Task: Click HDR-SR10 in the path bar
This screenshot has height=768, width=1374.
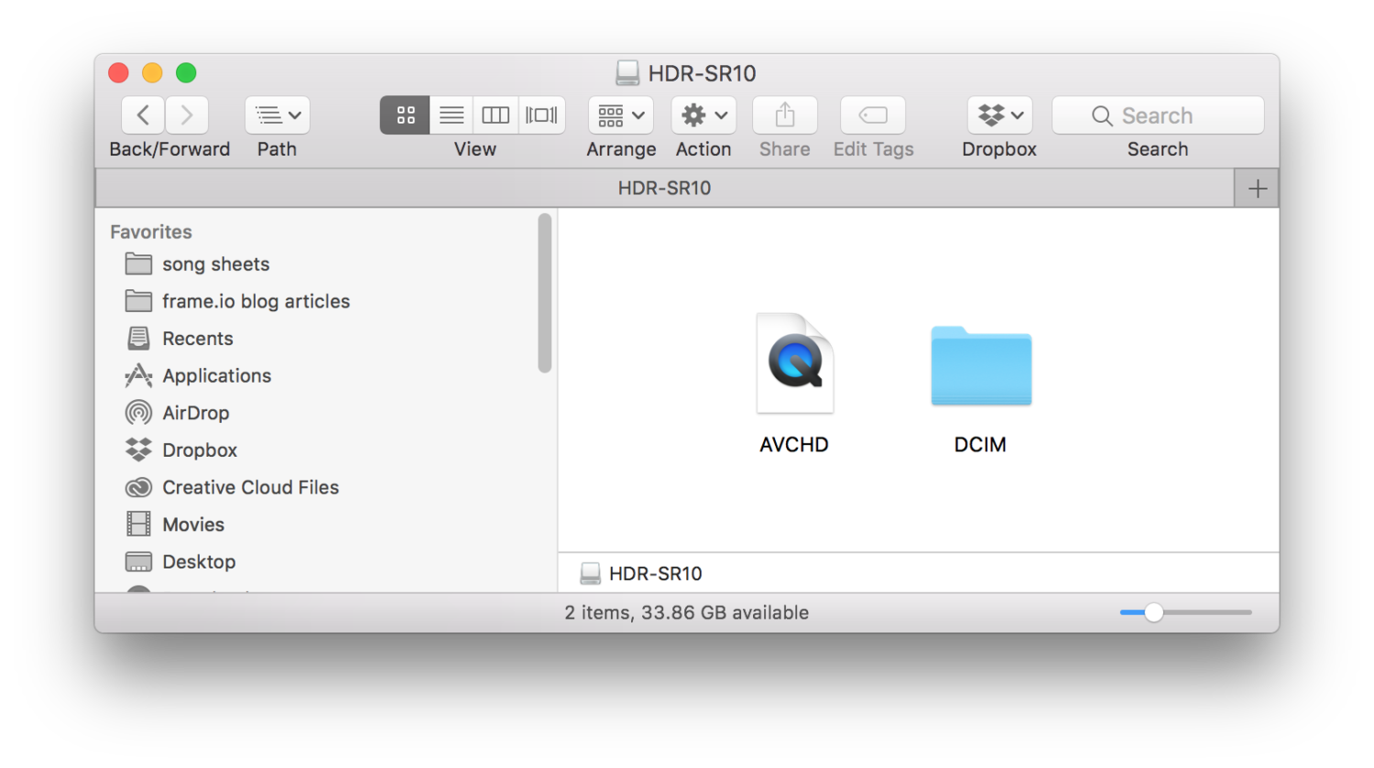Action: coord(641,574)
